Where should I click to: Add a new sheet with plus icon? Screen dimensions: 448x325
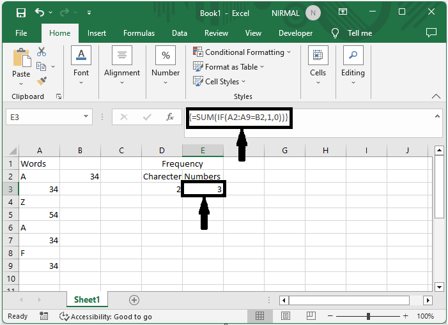pyautogui.click(x=134, y=300)
